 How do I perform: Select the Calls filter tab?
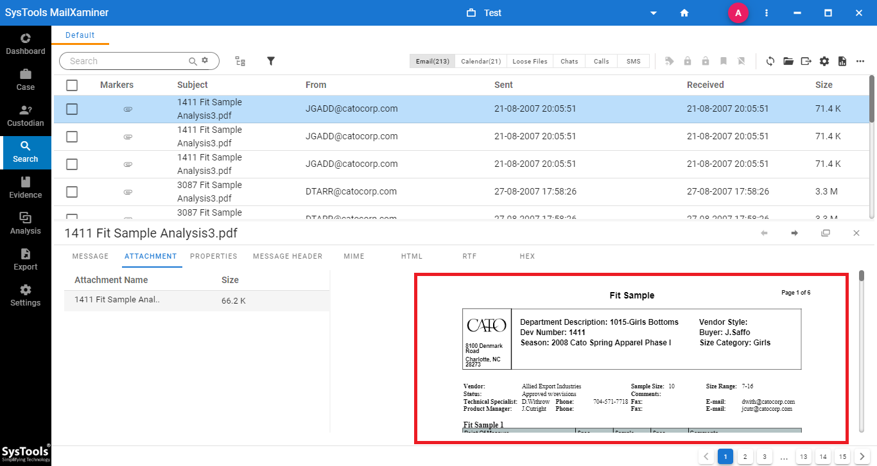601,61
